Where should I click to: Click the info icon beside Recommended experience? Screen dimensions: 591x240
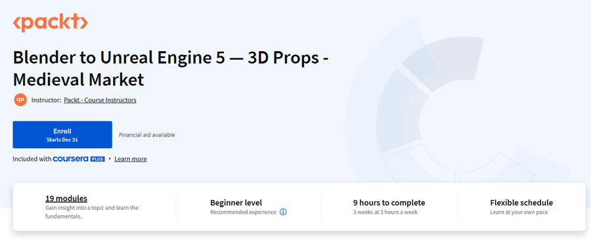click(283, 212)
